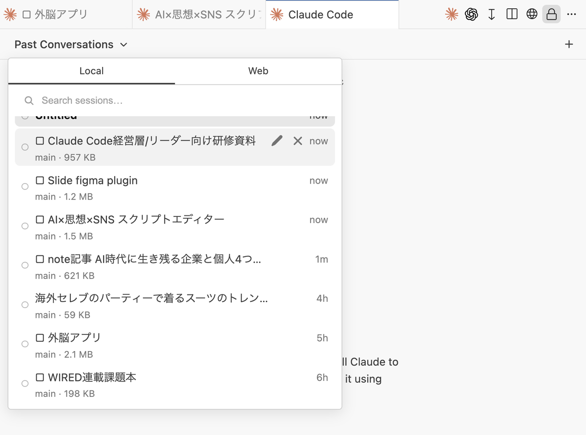Click the search magnifier icon
The width and height of the screenshot is (586, 435).
click(x=29, y=101)
